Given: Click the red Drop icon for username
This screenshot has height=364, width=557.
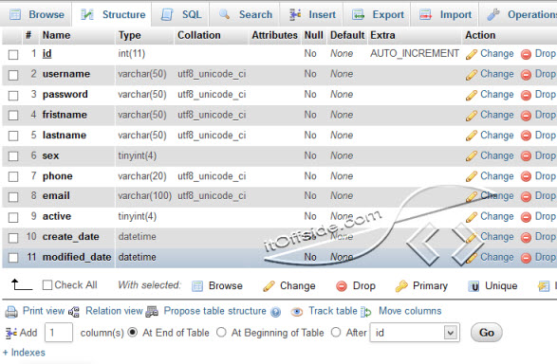Looking at the screenshot, I should click(526, 75).
